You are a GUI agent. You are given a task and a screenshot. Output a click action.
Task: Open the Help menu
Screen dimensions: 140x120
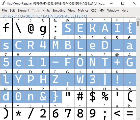(x=125, y=11)
